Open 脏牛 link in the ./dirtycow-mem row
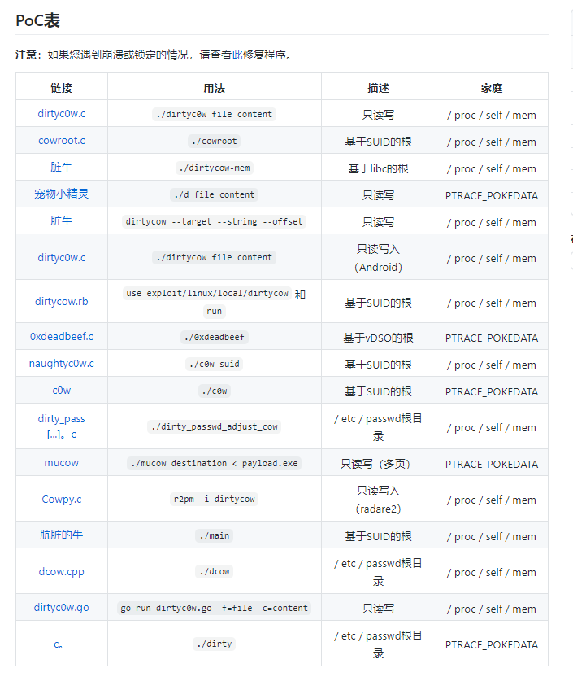Screen dimensions: 573x681 point(62,168)
